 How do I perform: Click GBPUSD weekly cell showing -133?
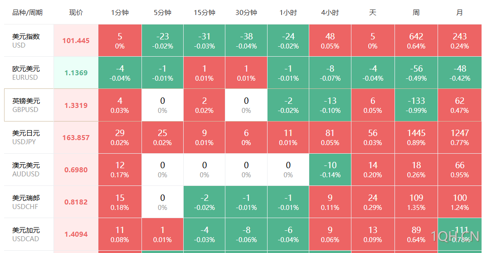[x=416, y=105]
